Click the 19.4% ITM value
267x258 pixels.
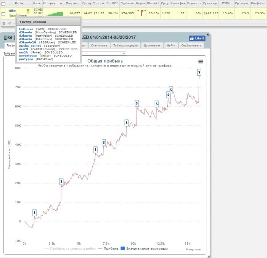coord(228,13)
